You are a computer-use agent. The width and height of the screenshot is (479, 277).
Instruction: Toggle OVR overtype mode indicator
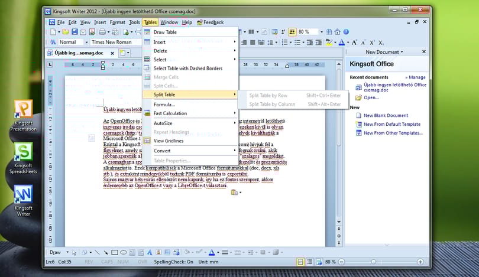click(143, 262)
